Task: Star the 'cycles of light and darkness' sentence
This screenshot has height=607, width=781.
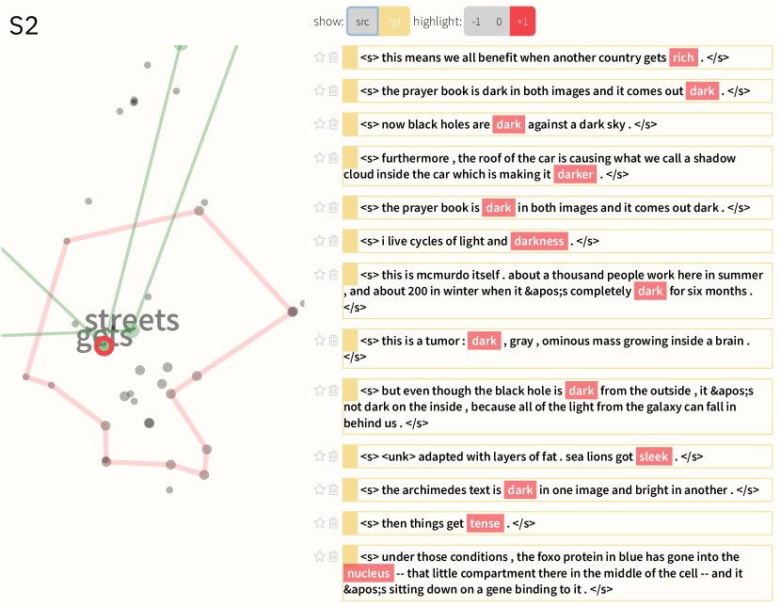Action: (x=320, y=240)
